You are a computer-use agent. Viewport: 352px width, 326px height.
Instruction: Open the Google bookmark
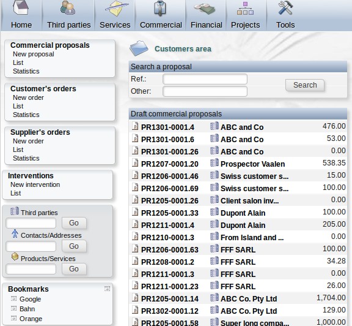click(30, 299)
